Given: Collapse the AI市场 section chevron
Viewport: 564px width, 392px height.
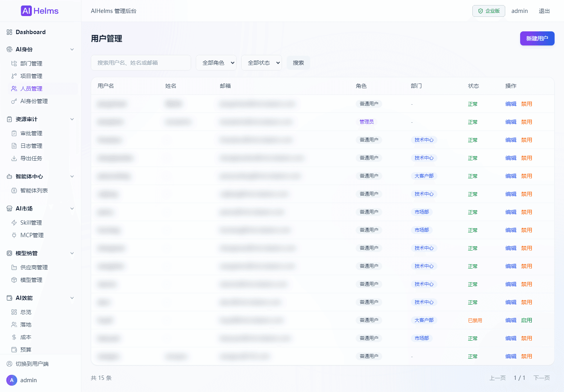Looking at the screenshot, I should point(72,209).
